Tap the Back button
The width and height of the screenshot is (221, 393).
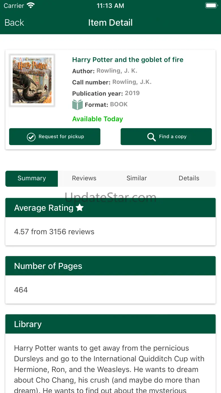[14, 23]
